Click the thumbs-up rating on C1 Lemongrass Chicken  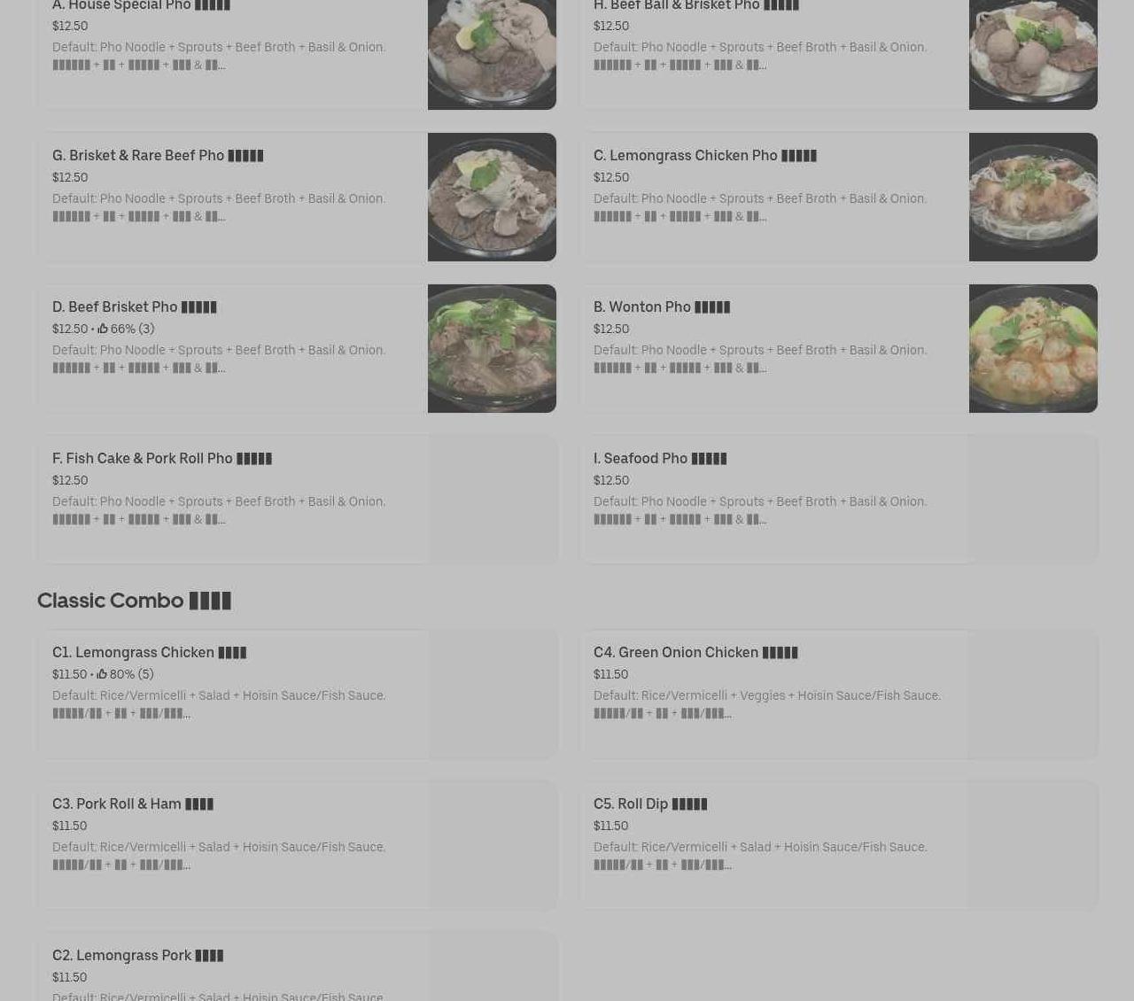pyautogui.click(x=125, y=674)
